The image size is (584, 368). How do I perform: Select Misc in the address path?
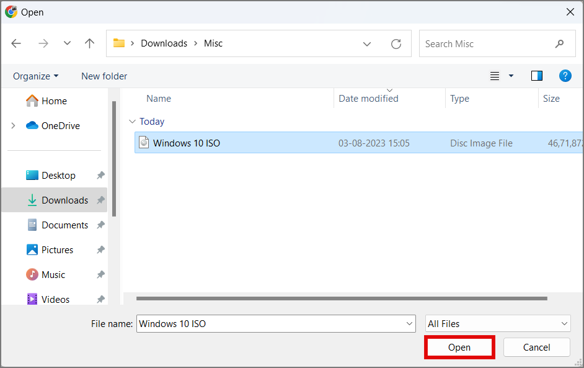pyautogui.click(x=213, y=43)
